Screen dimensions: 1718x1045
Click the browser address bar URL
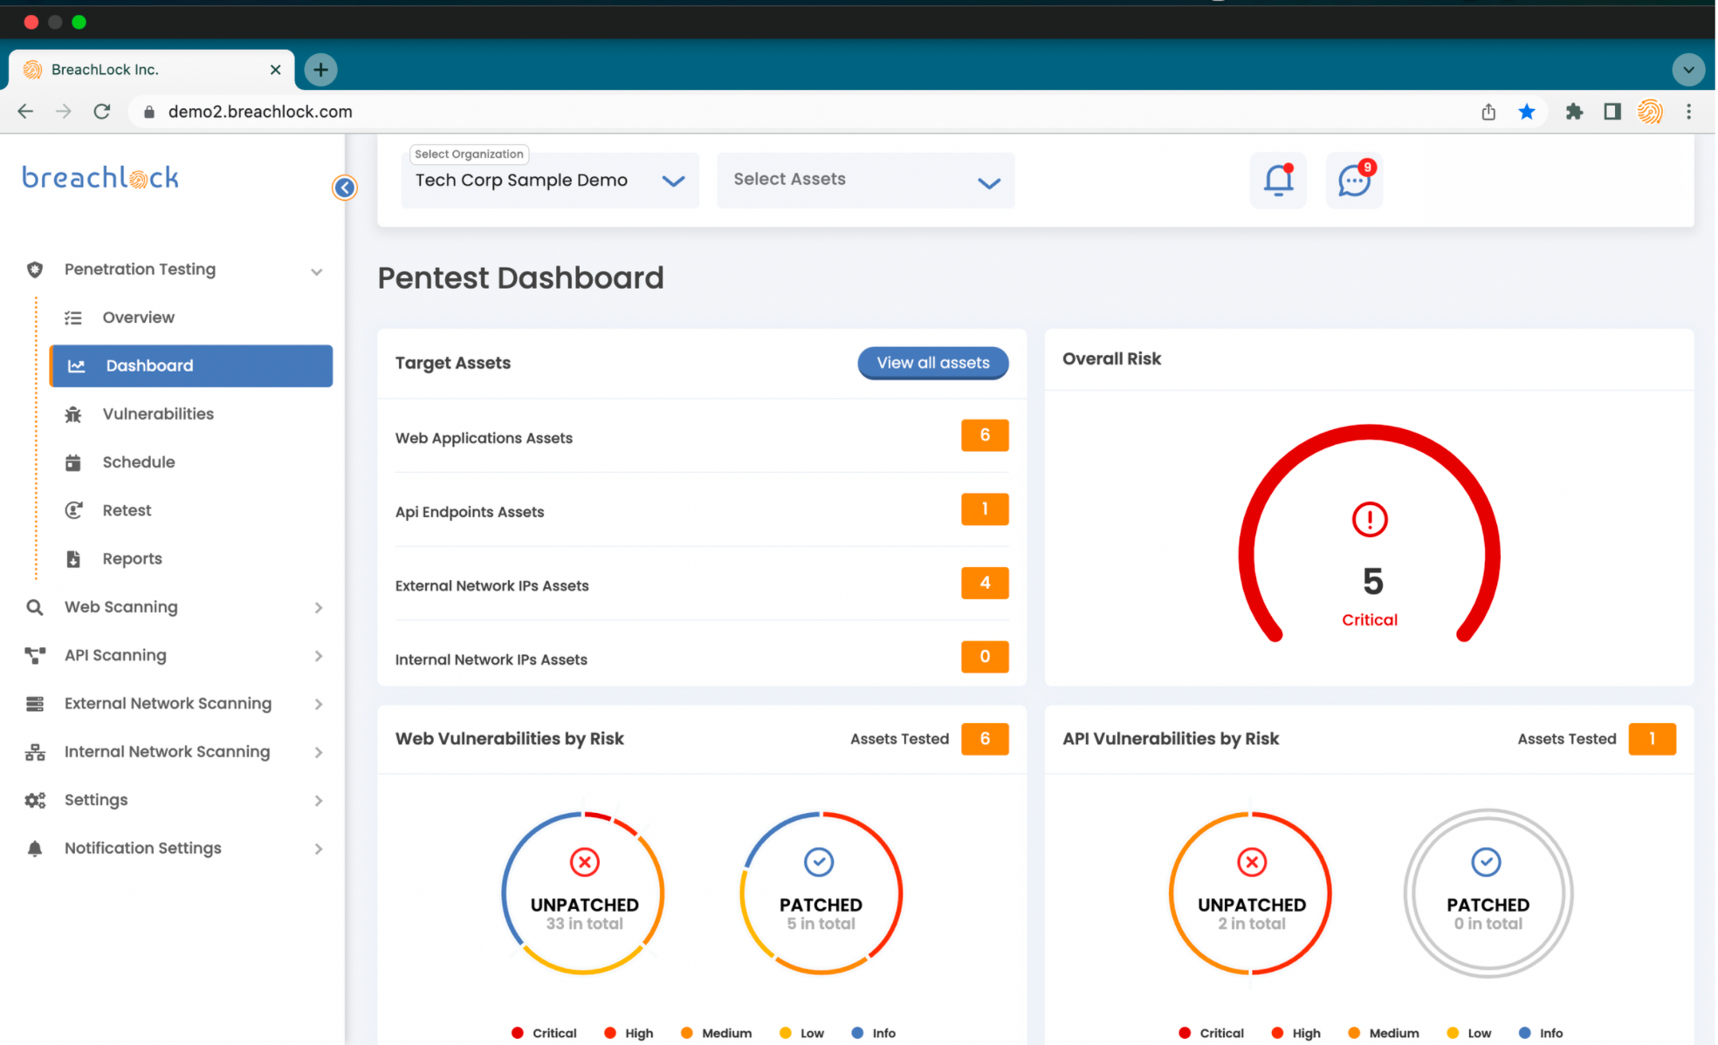(x=260, y=112)
